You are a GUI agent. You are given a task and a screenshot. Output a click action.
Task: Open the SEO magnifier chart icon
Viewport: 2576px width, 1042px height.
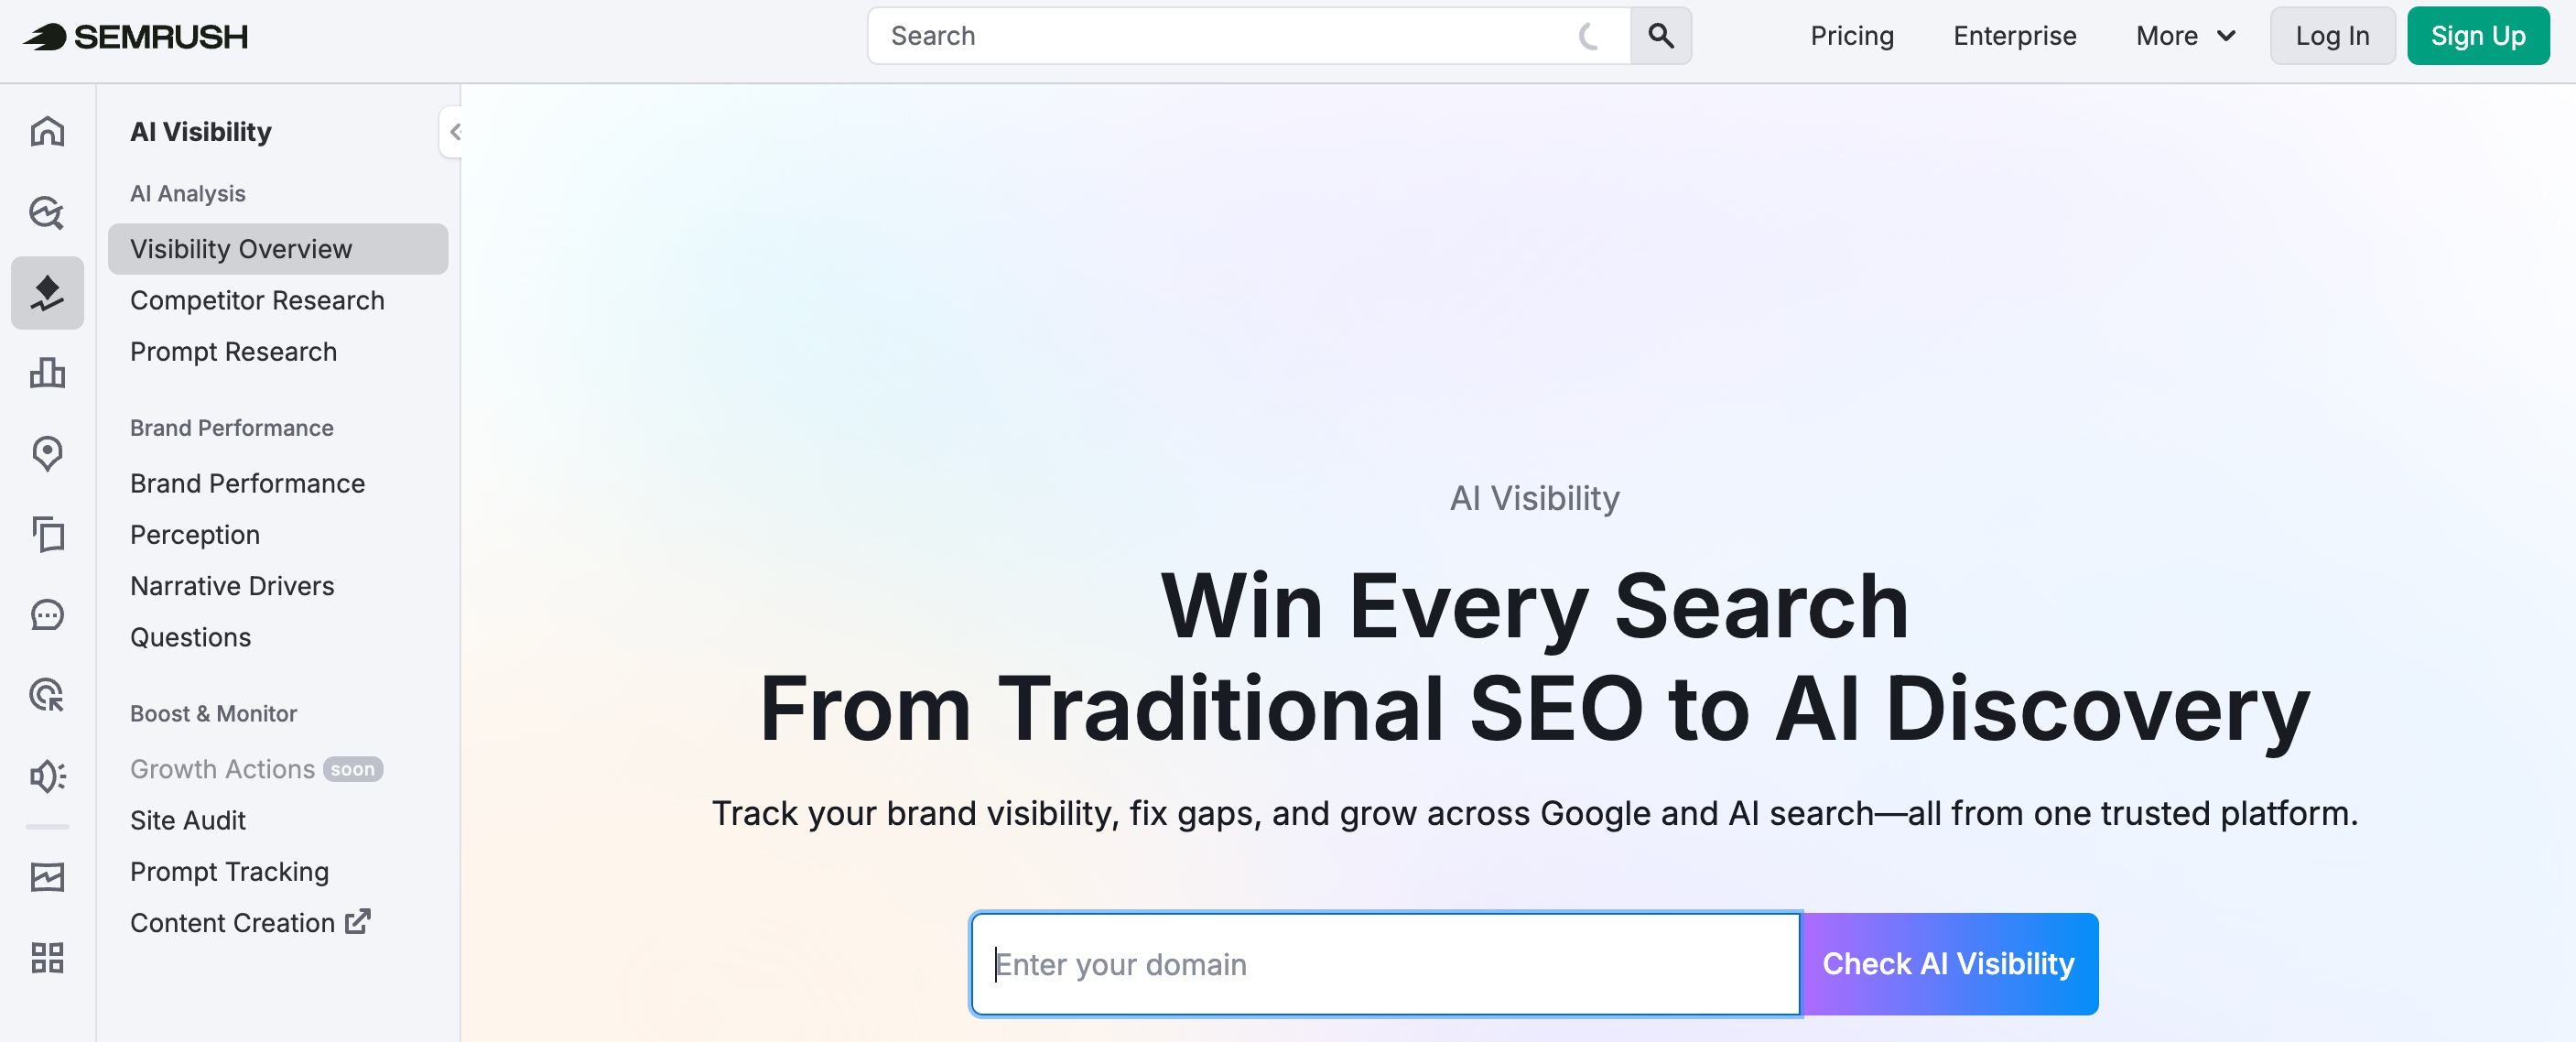(47, 212)
